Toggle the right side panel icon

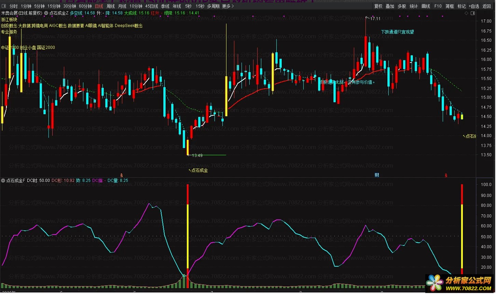pyautogui.click(x=473, y=13)
